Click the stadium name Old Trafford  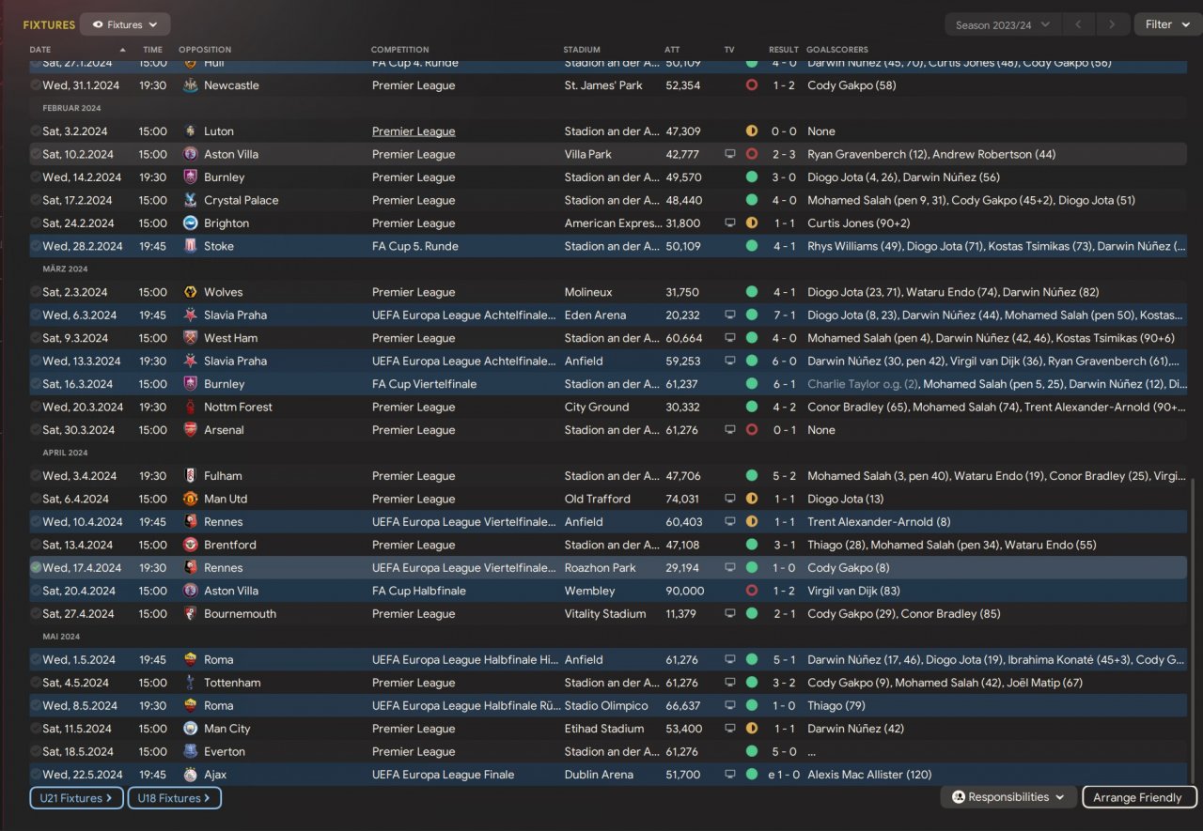point(598,500)
